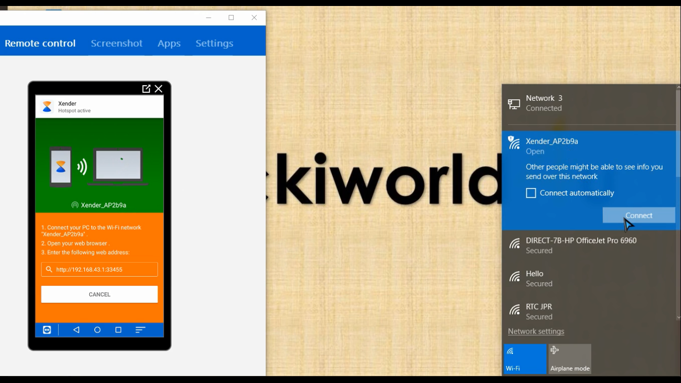Switch to the Apps tab

(x=169, y=43)
